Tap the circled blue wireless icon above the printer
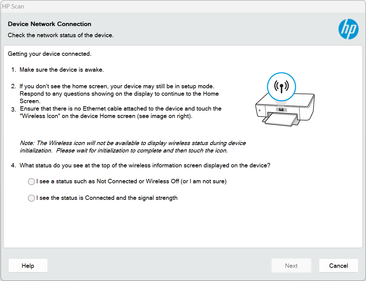Image resolution: width=366 pixels, height=281 pixels. 281,87
